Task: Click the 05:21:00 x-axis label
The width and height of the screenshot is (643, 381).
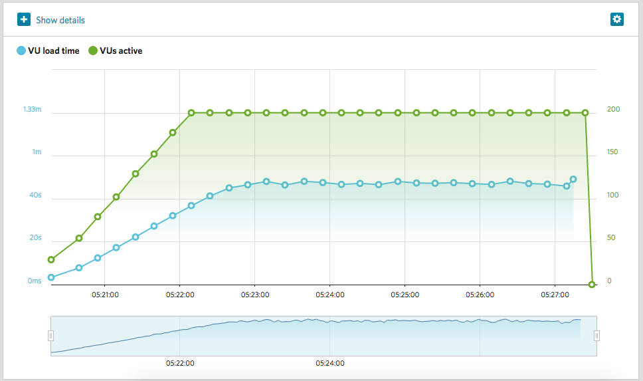Action: click(x=105, y=295)
